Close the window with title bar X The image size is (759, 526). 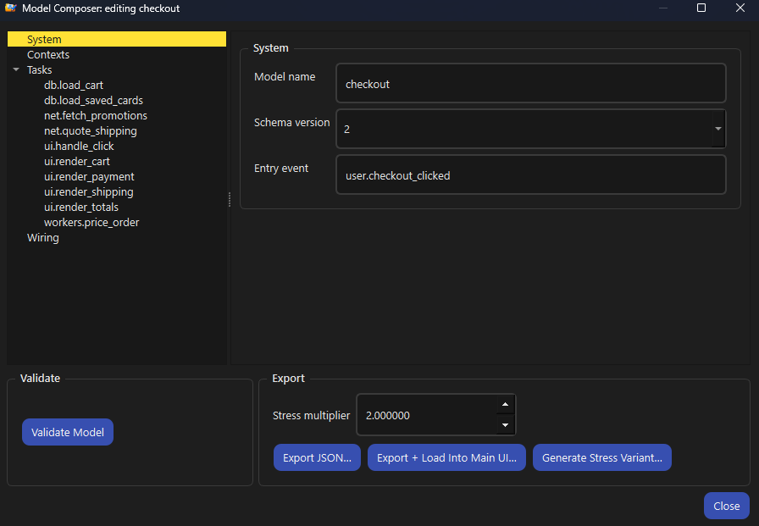[740, 8]
